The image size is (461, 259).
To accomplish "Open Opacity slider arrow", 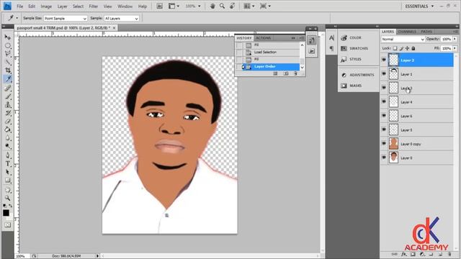I will pos(455,39).
